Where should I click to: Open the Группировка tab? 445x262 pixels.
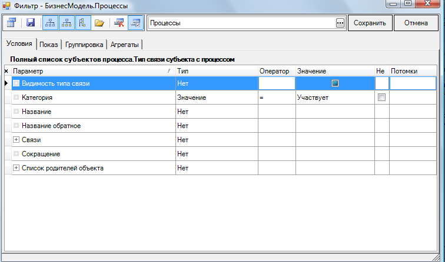[85, 45]
